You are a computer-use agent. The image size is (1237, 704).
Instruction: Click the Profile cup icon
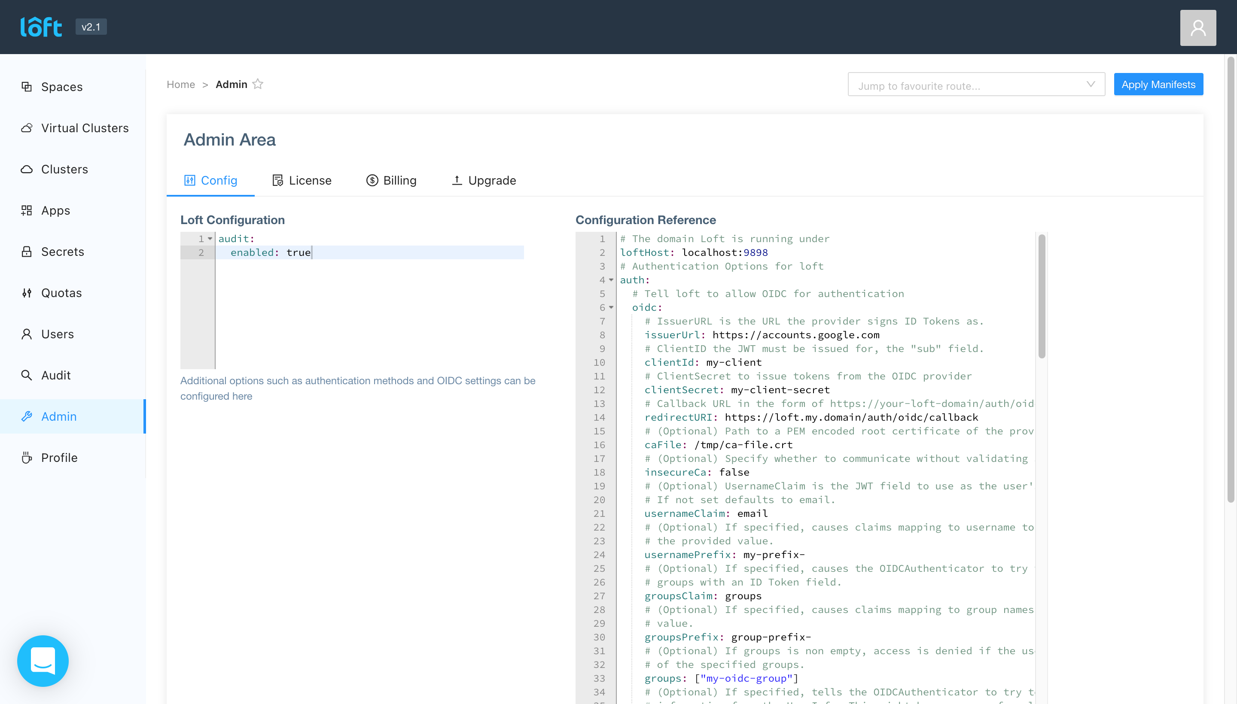(27, 458)
